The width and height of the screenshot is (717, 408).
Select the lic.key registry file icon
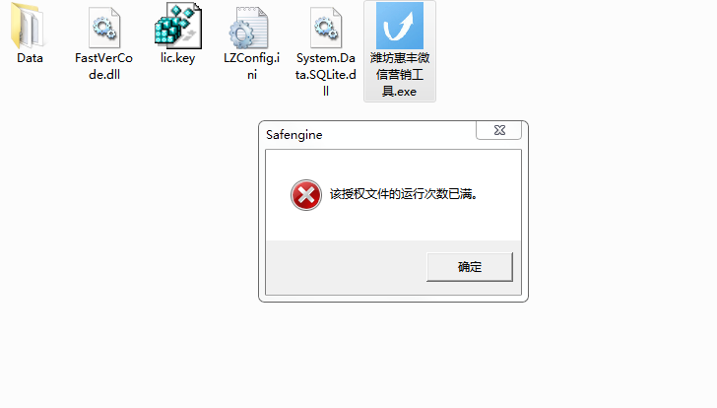pos(178,26)
